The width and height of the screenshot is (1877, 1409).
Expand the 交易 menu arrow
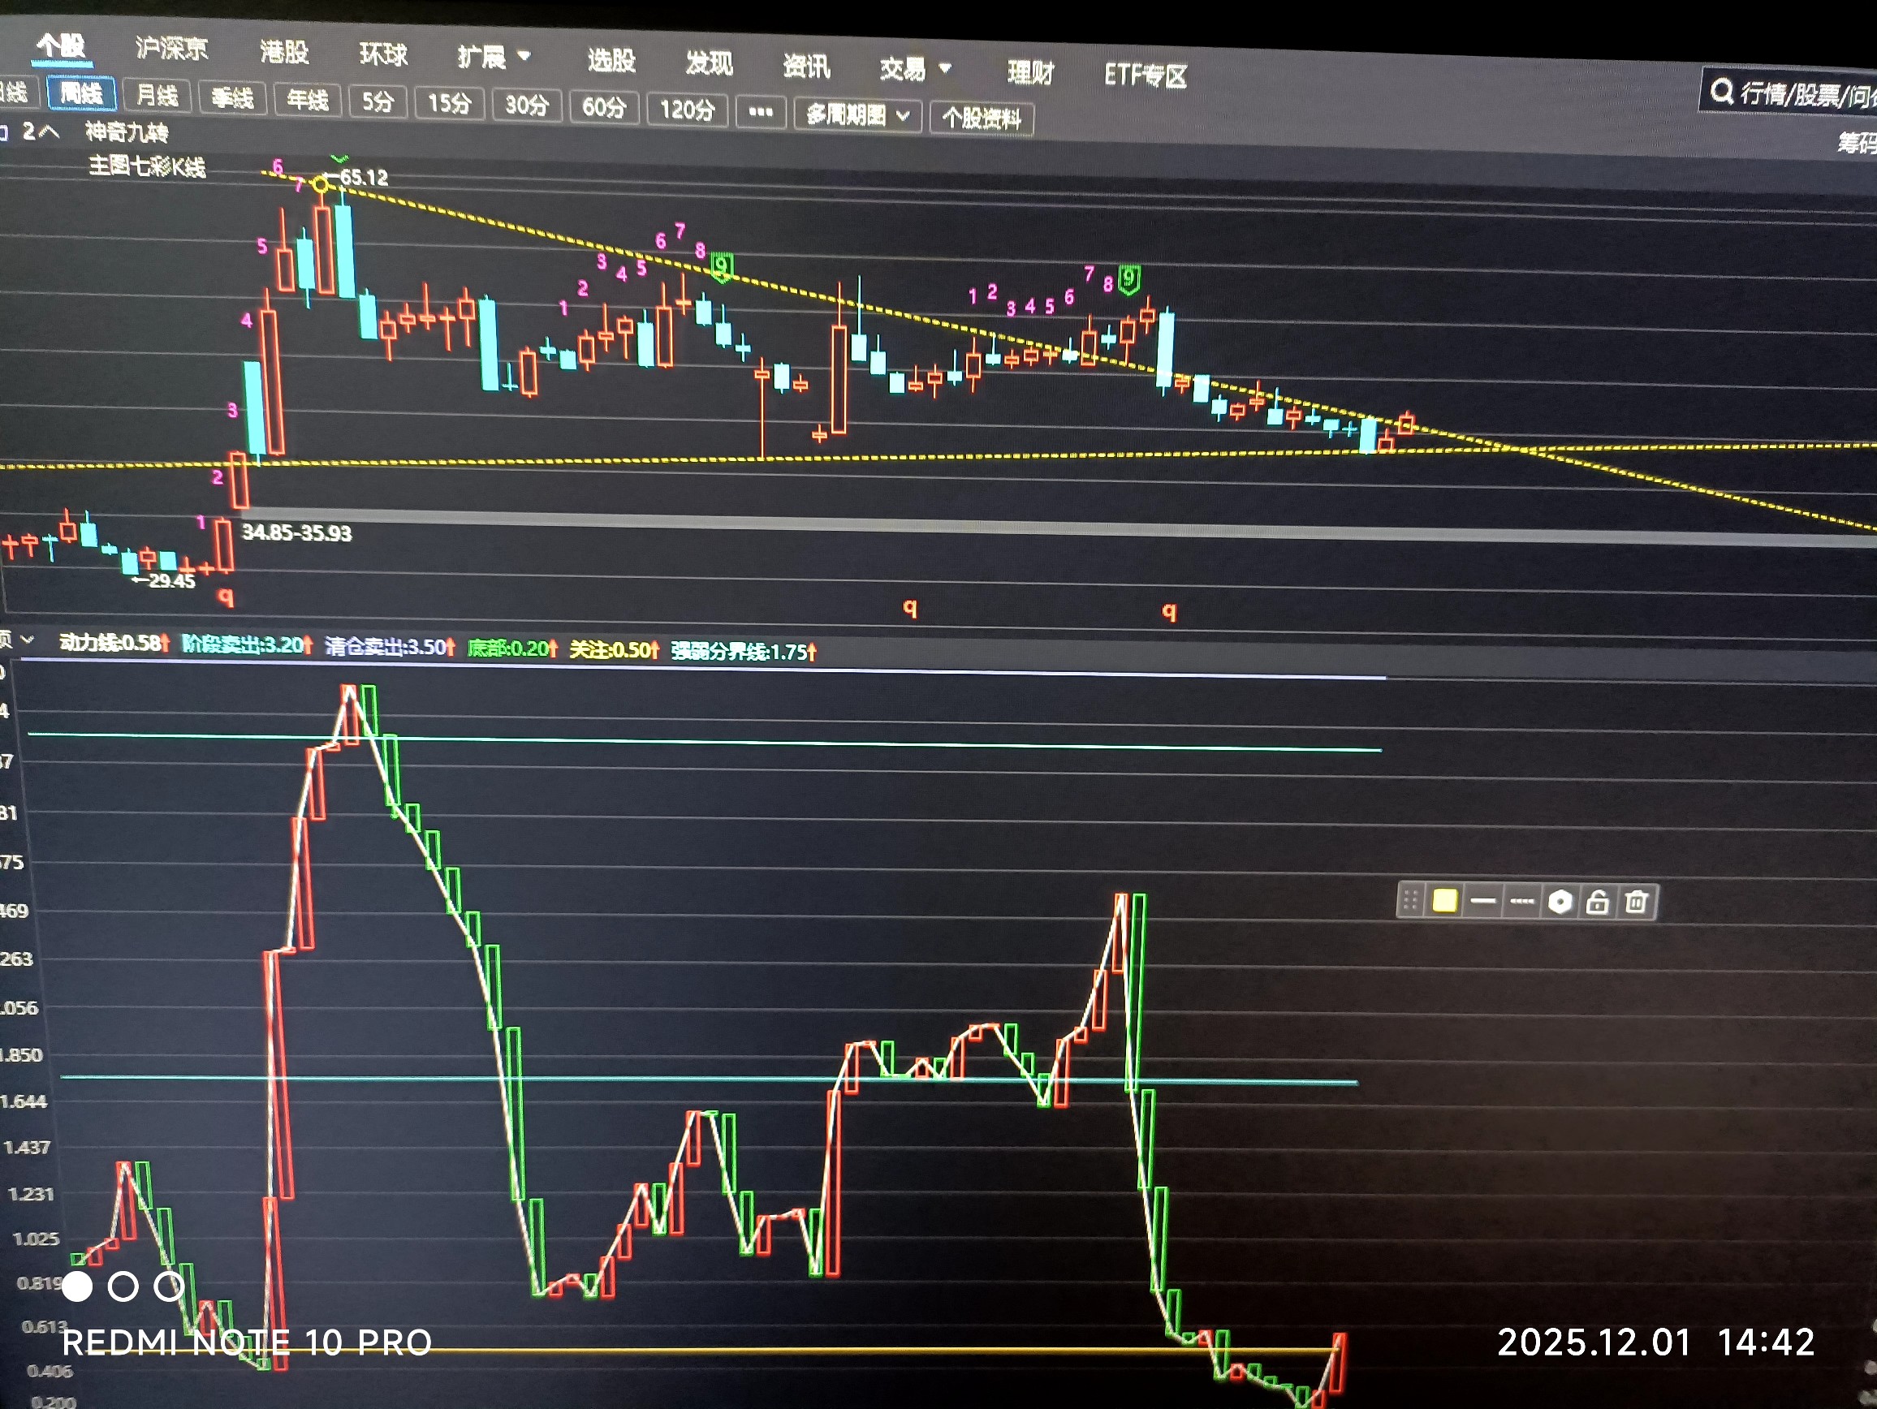[x=945, y=68]
